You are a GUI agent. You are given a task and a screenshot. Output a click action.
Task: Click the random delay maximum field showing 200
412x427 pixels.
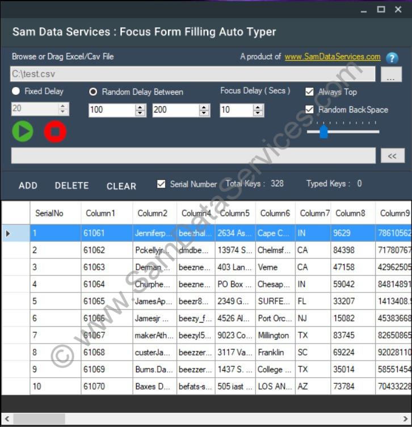pyautogui.click(x=175, y=110)
